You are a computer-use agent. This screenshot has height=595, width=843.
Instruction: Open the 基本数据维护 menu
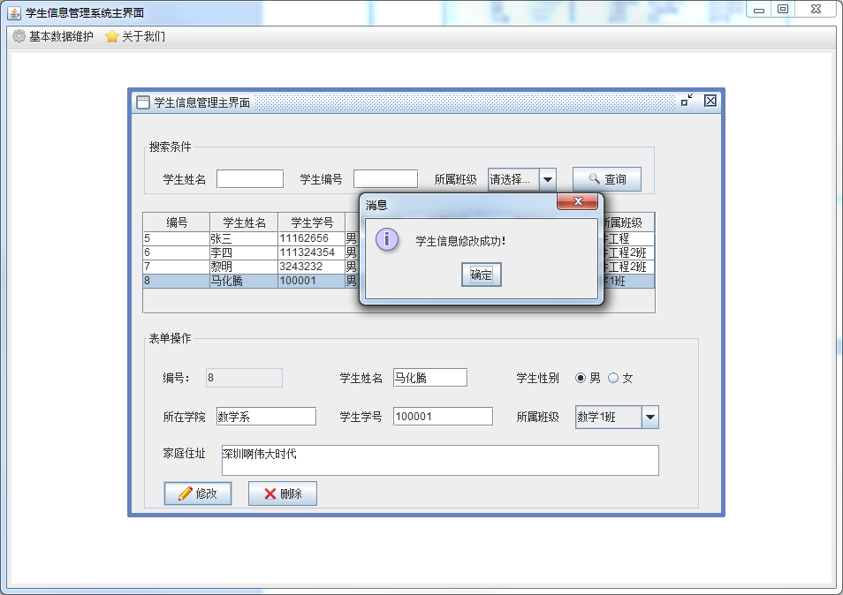tap(53, 36)
